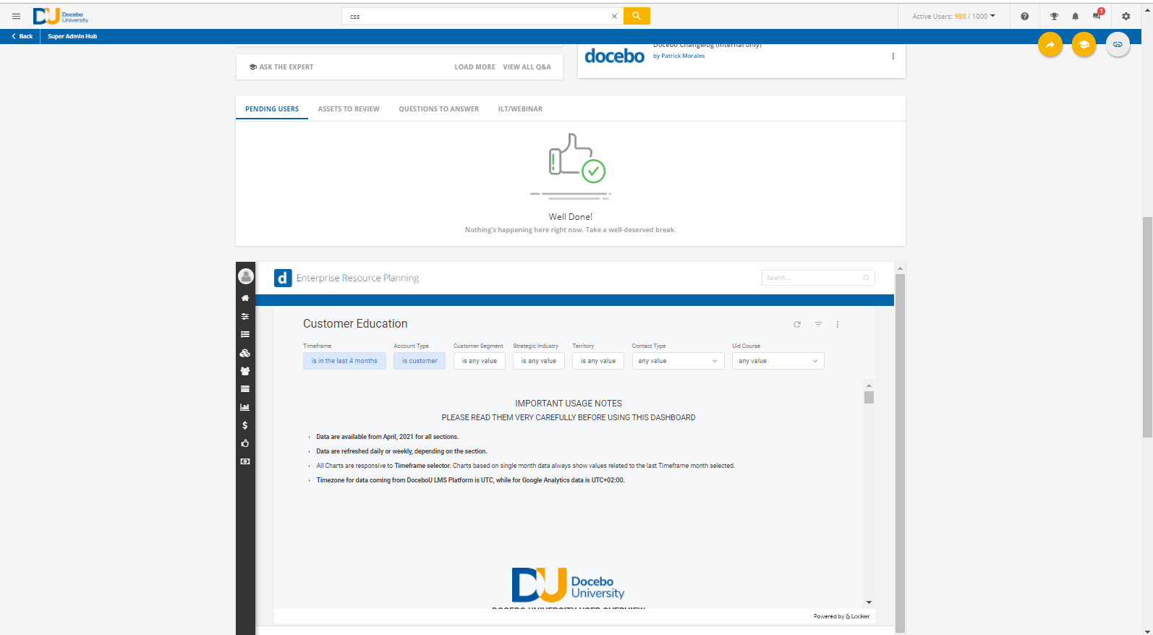This screenshot has width=1153, height=635.
Task: Open the help question mark icon
Action: click(1024, 16)
